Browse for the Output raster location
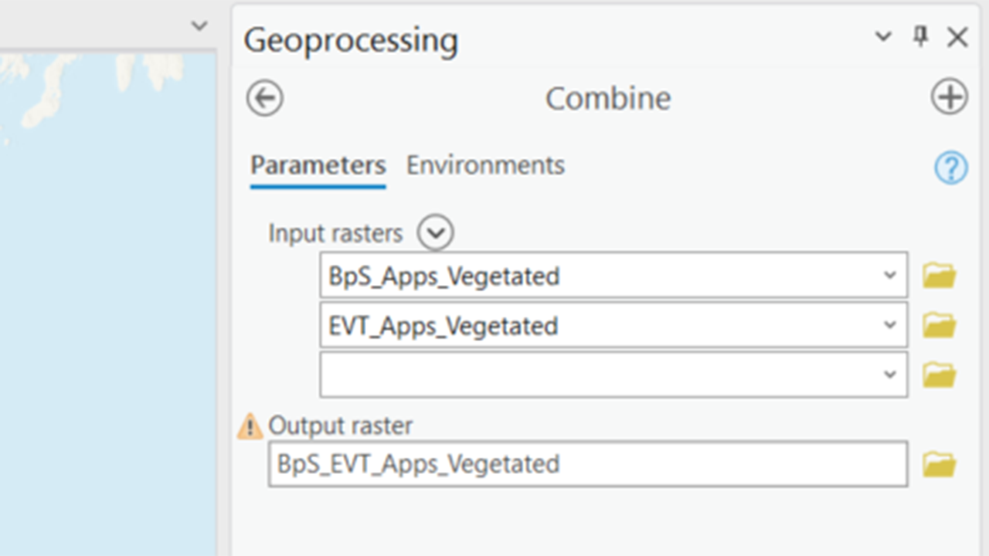Image resolution: width=989 pixels, height=556 pixels. pos(939,463)
